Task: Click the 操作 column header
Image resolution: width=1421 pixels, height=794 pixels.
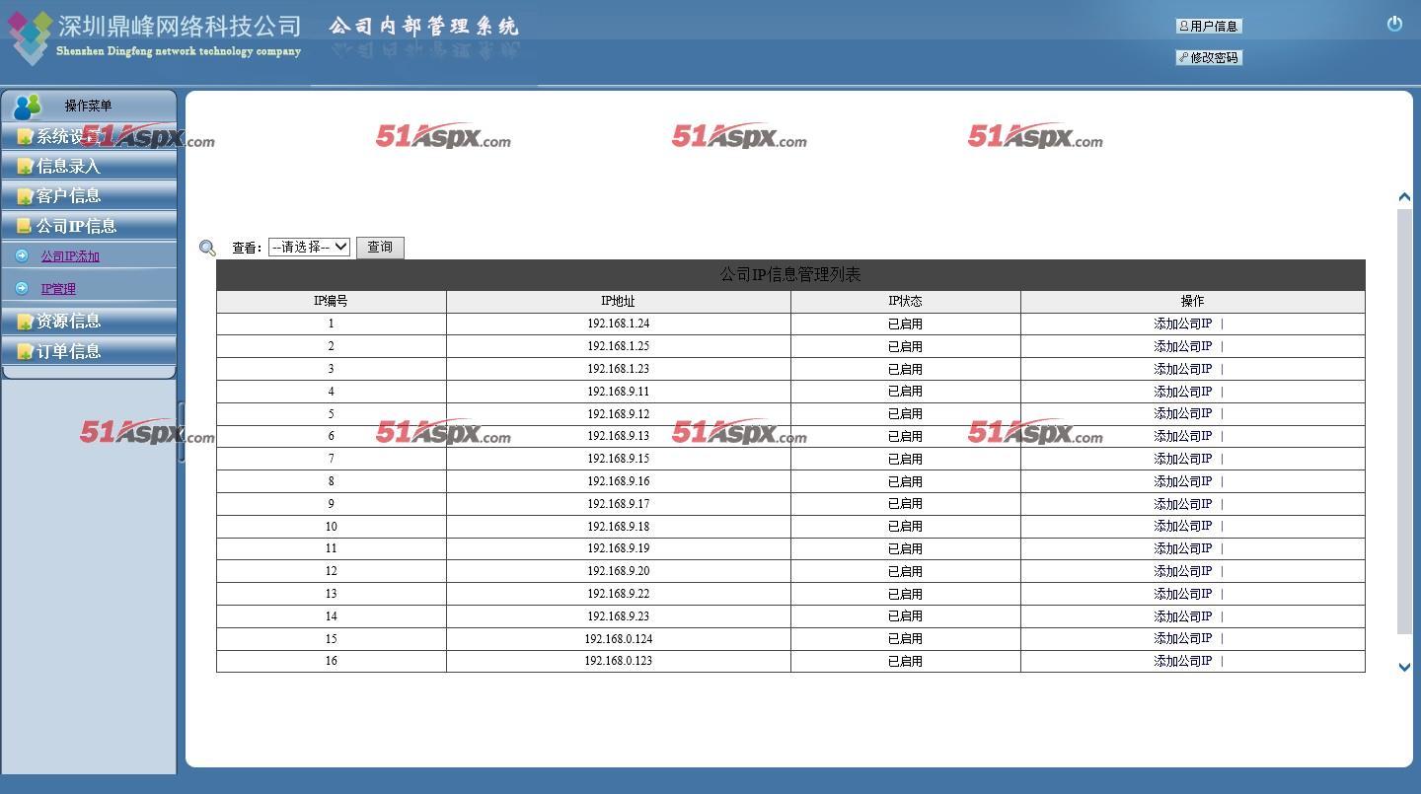Action: [1193, 301]
